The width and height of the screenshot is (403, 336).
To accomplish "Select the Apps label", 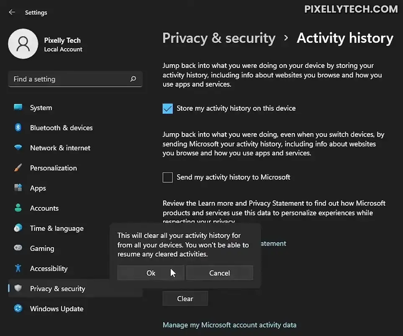I will [x=38, y=188].
